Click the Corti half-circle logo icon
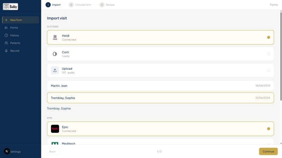 coord(55,54)
